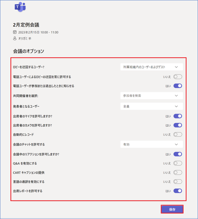Expand 発表者となるユーザー dropdown showing 全員

151,106
